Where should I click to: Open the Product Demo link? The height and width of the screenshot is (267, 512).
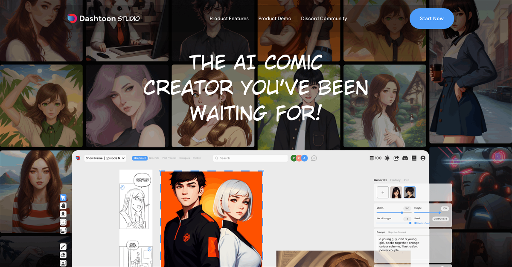point(275,18)
